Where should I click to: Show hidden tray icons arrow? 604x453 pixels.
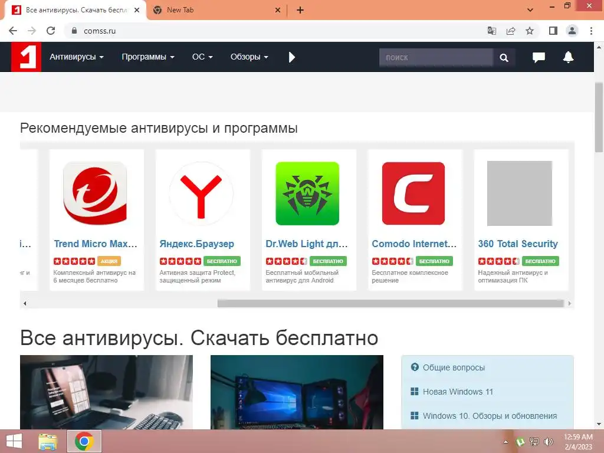[505, 442]
